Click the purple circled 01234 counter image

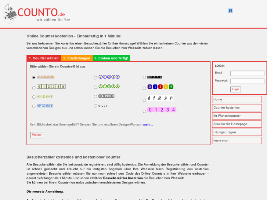(109, 77)
